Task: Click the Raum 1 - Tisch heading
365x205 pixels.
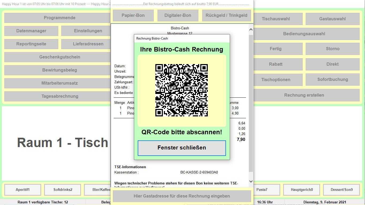Action: coord(63,143)
